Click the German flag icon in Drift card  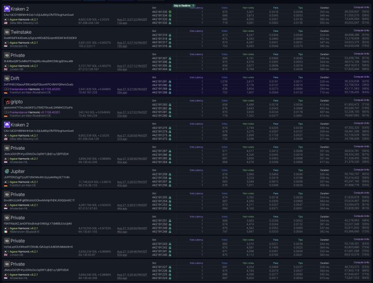pyautogui.click(x=5, y=93)
